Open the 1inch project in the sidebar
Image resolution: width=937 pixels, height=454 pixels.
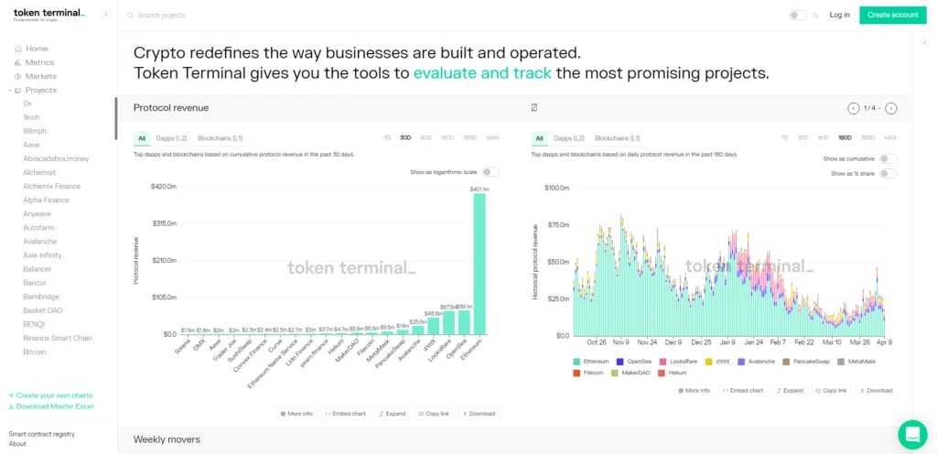31,118
